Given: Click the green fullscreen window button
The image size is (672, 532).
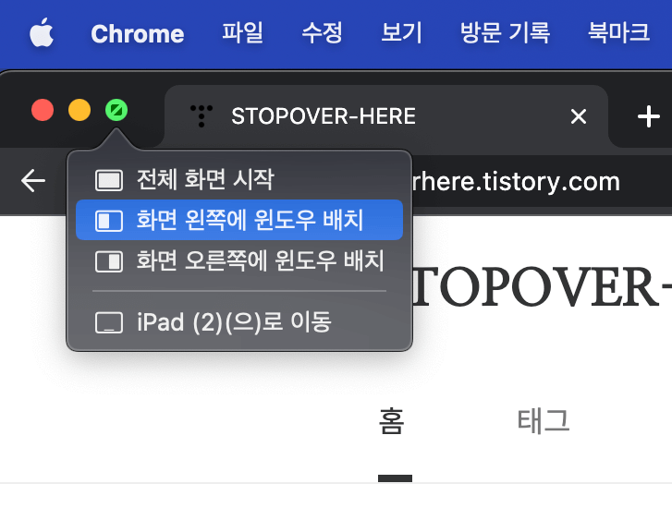Looking at the screenshot, I should click(x=116, y=110).
